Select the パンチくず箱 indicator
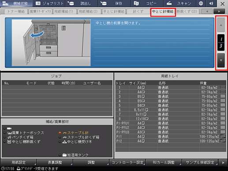 tap(19, 137)
